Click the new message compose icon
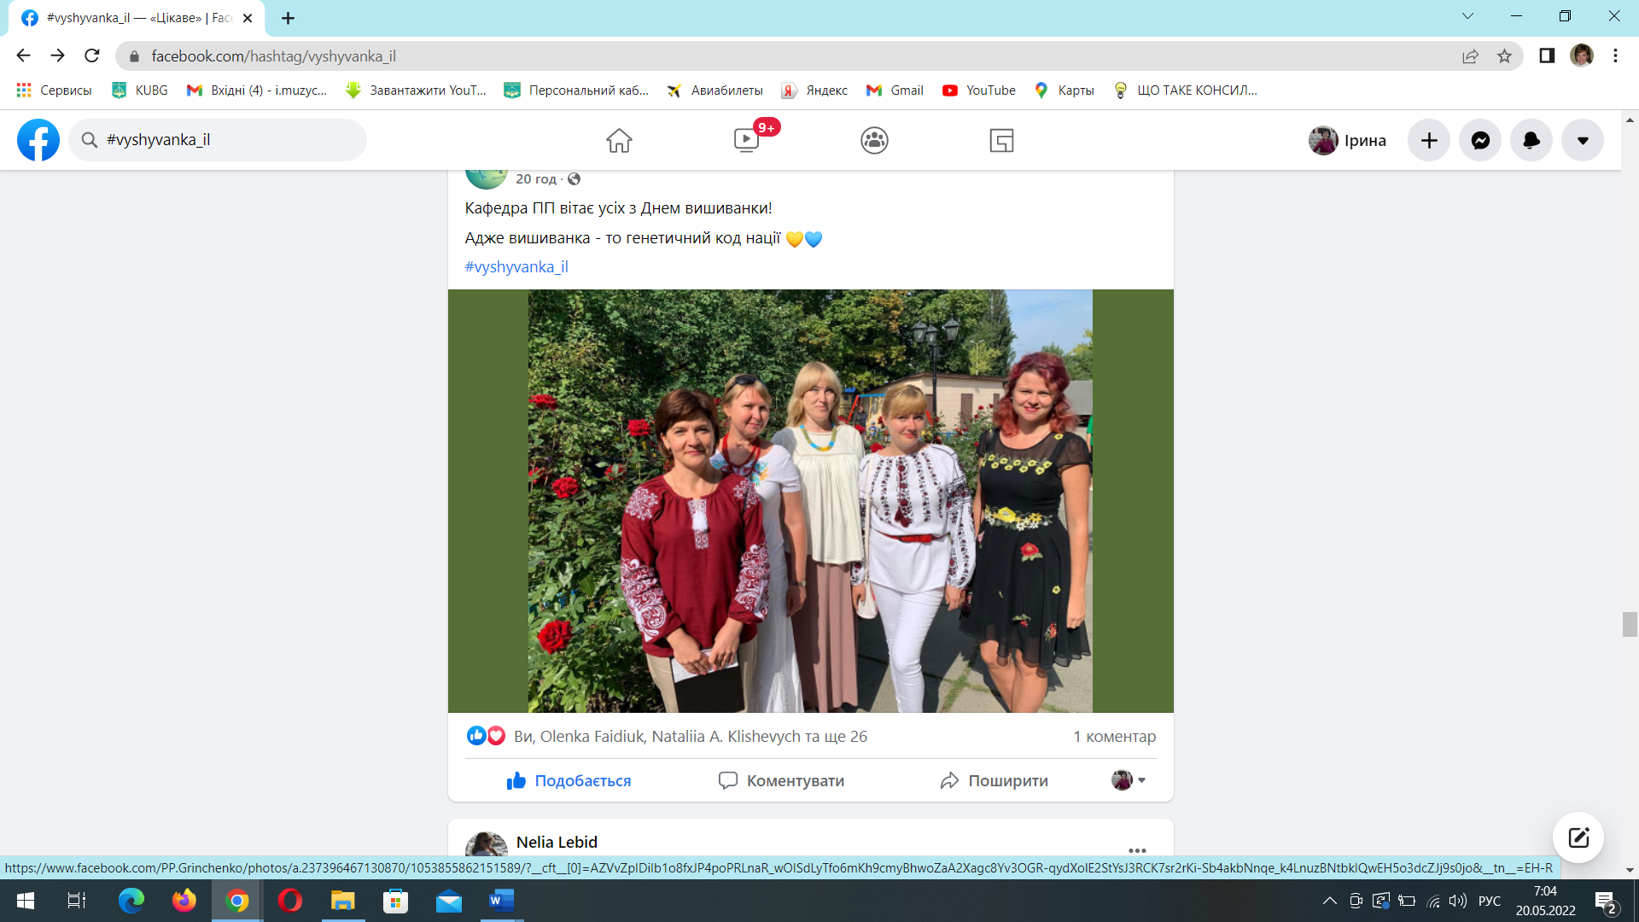 [x=1578, y=837]
